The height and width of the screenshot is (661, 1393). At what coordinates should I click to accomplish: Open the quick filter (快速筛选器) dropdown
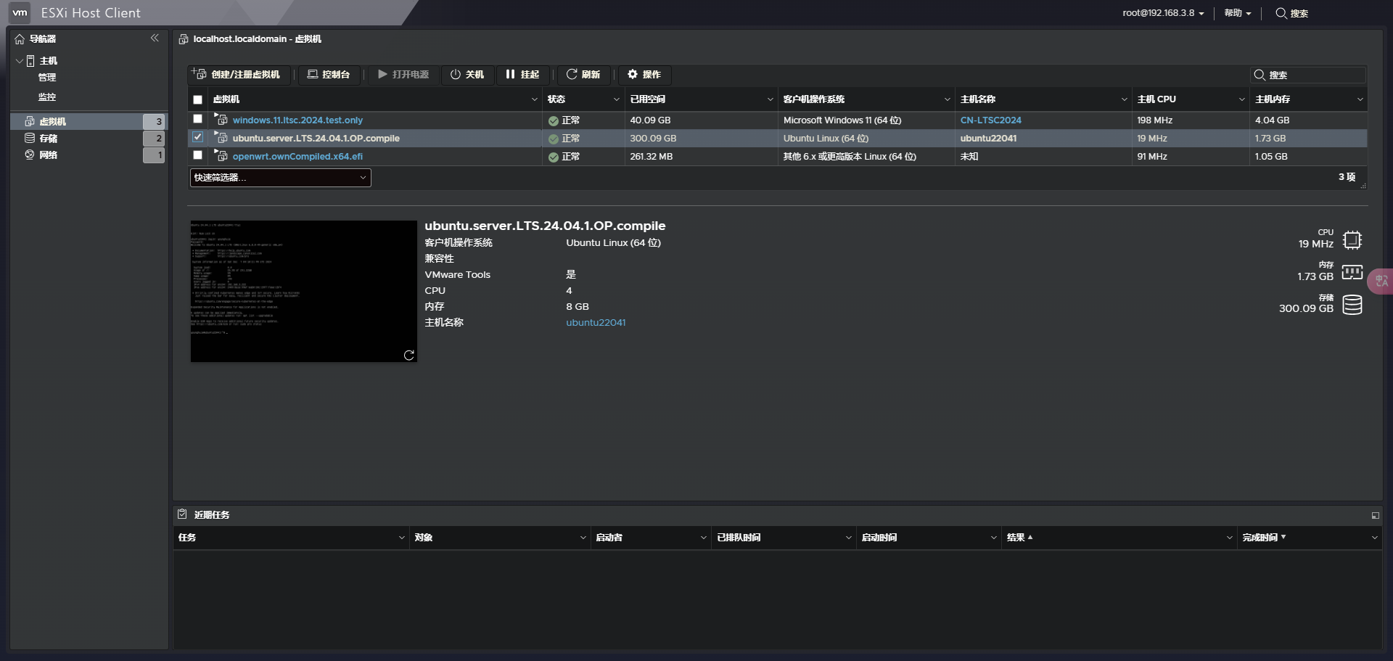coord(280,178)
